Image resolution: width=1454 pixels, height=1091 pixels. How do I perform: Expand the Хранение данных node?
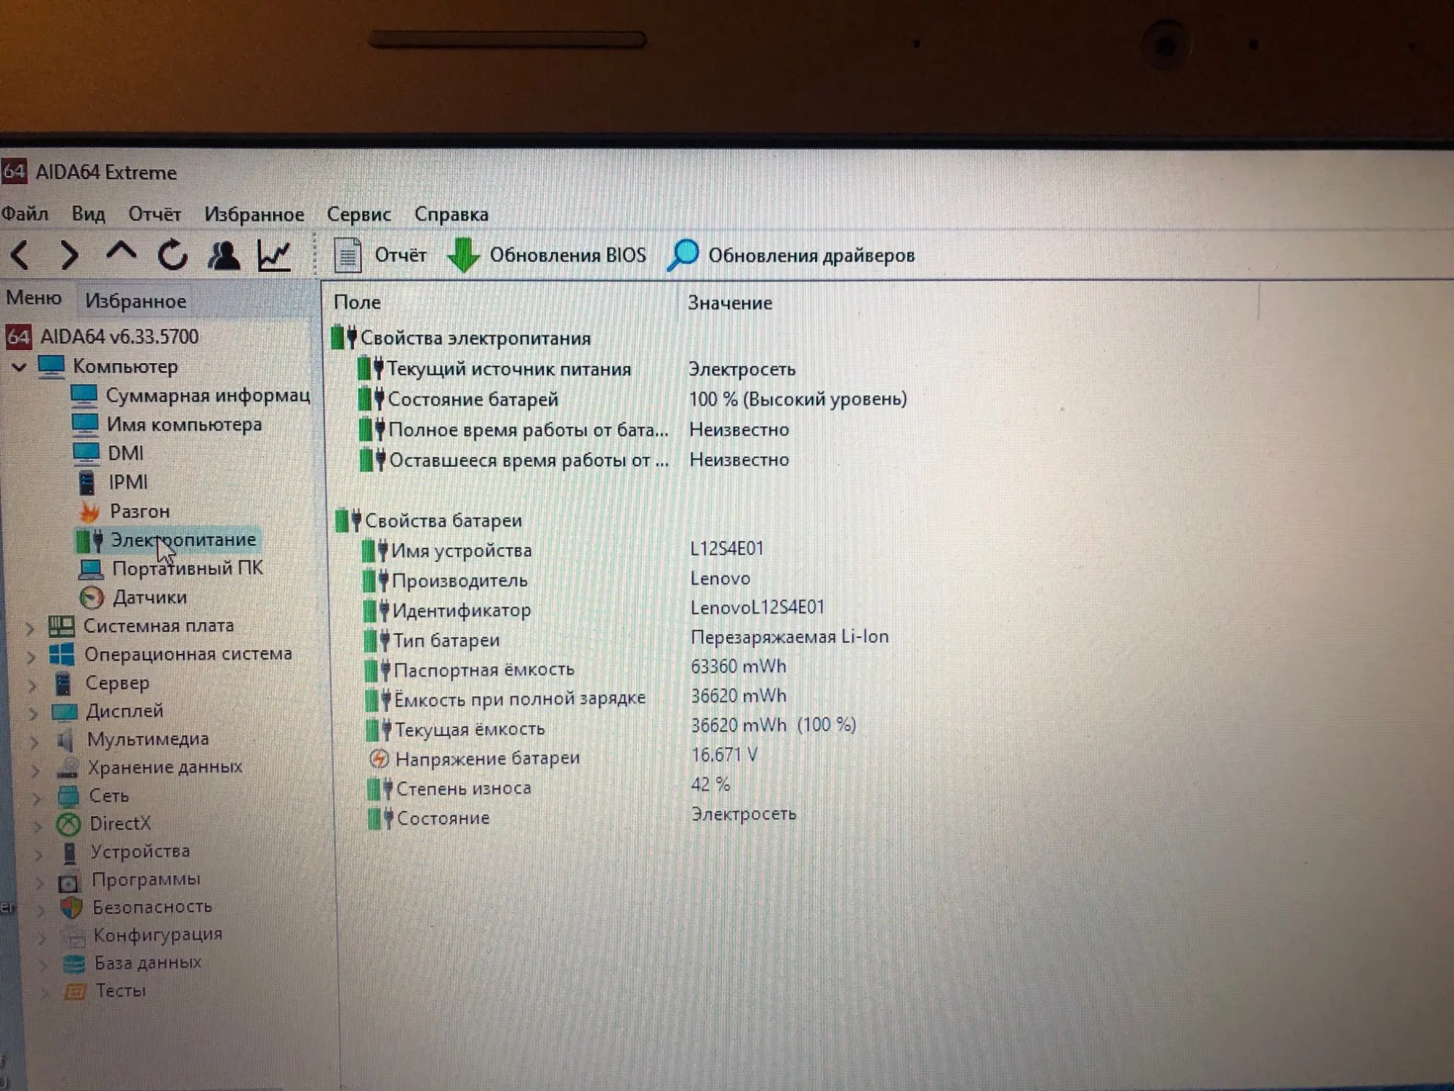pyautogui.click(x=35, y=770)
